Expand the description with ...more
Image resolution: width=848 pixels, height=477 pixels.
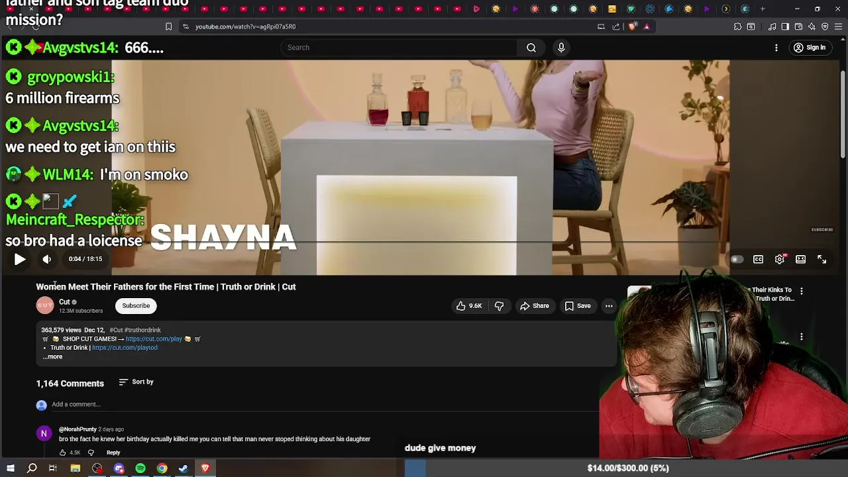(x=53, y=357)
